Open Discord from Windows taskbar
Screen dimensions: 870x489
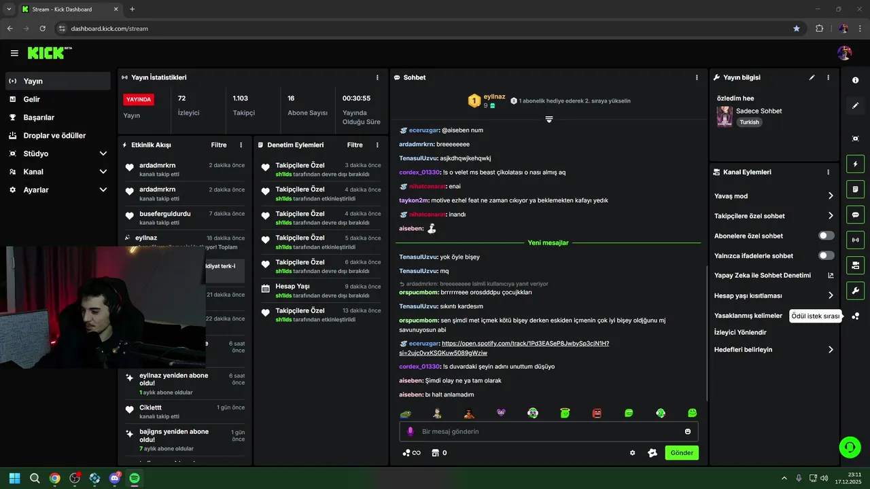pyautogui.click(x=115, y=478)
